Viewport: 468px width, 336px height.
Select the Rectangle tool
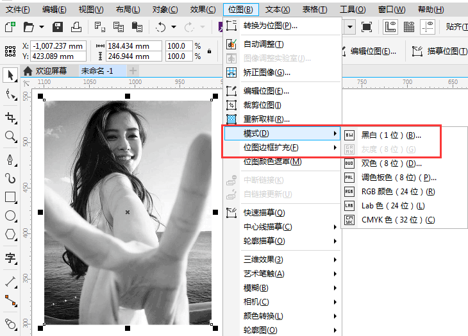click(11, 197)
